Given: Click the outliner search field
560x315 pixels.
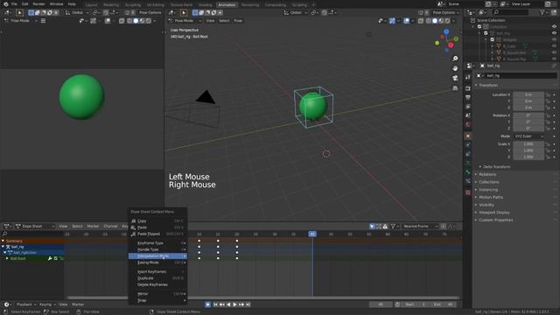Looking at the screenshot, I should (510, 12).
